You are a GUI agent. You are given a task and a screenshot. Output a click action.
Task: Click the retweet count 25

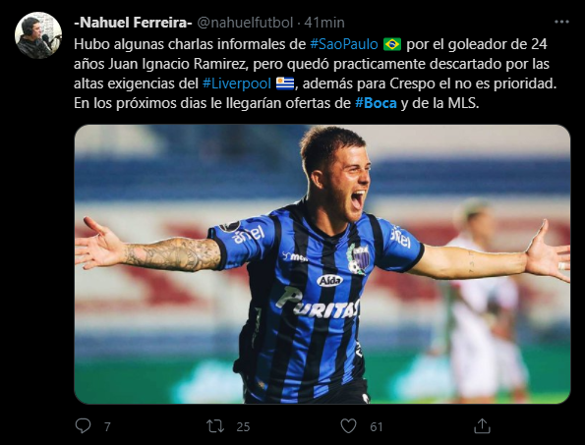(x=243, y=426)
